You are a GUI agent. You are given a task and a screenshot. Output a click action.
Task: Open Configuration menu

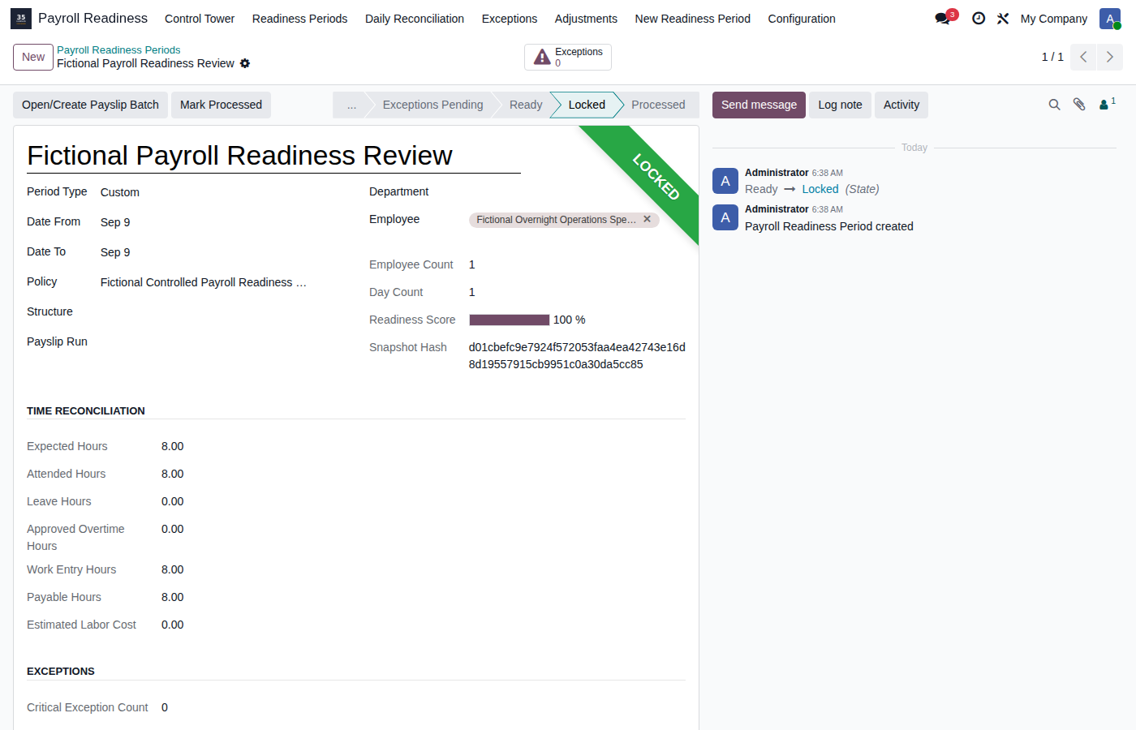pyautogui.click(x=802, y=19)
